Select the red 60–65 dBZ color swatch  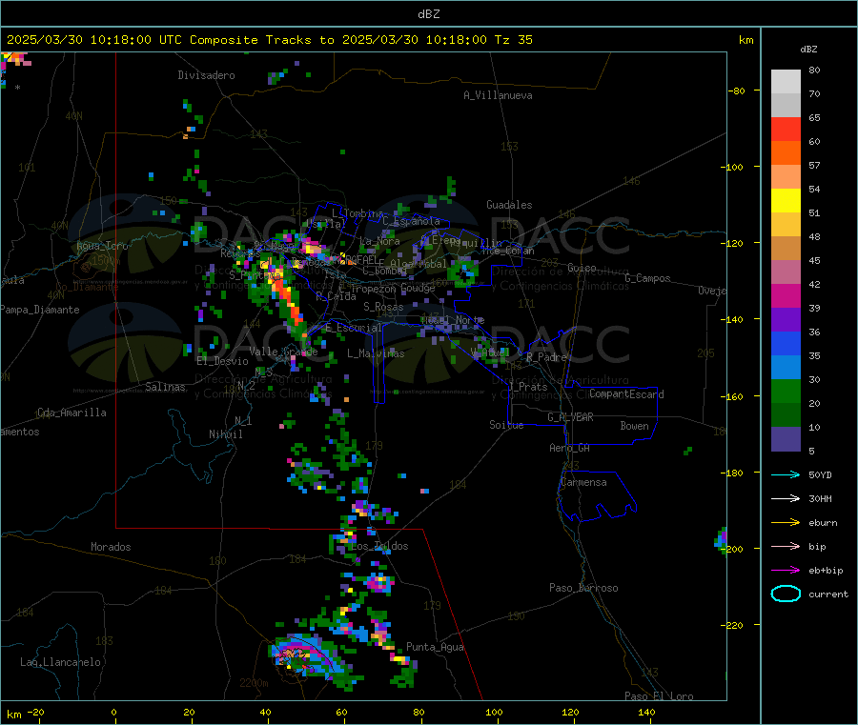point(786,129)
